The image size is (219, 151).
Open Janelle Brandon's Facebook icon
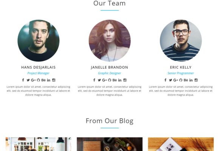pyautogui.click(x=94, y=80)
